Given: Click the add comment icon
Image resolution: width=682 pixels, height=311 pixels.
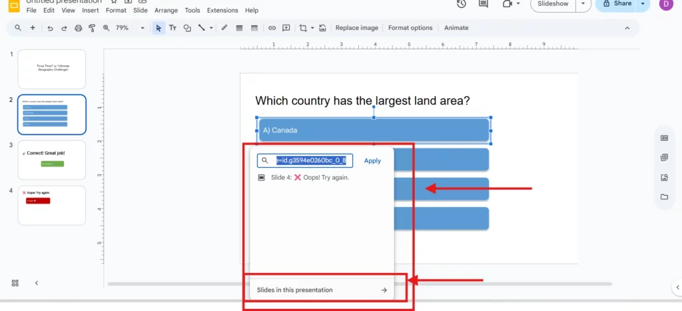Looking at the screenshot, I should [286, 28].
